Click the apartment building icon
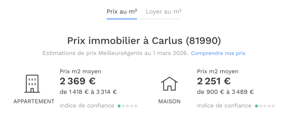 point(32,83)
